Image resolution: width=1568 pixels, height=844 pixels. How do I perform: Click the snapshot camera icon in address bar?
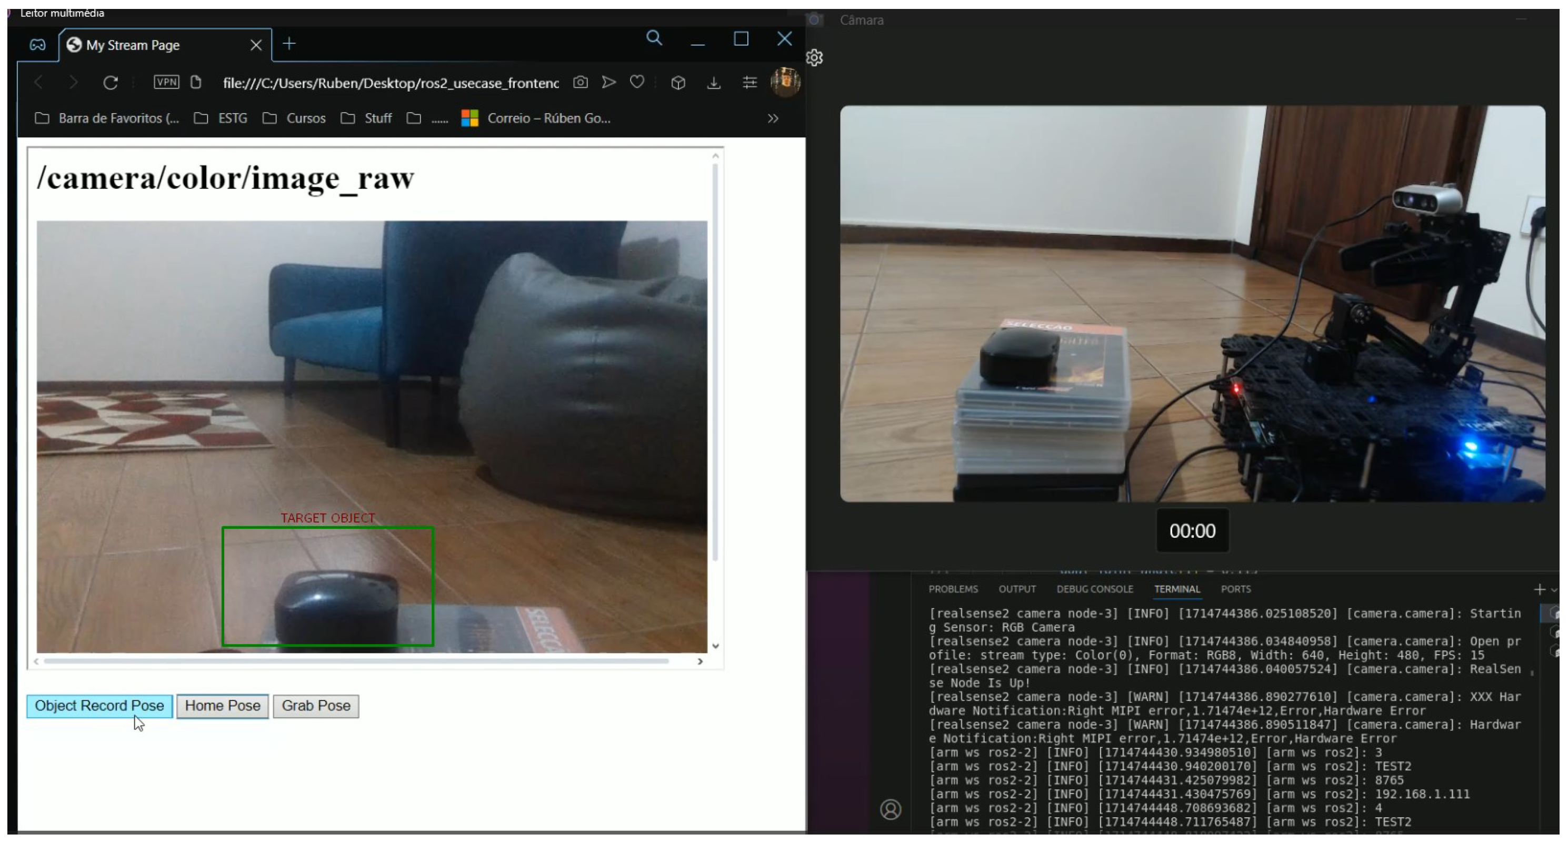pos(580,82)
